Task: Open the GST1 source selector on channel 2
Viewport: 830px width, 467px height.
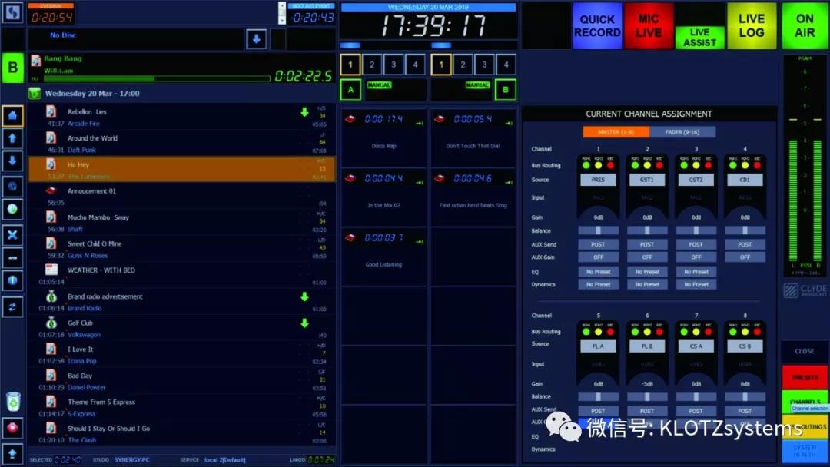Action: point(647,180)
